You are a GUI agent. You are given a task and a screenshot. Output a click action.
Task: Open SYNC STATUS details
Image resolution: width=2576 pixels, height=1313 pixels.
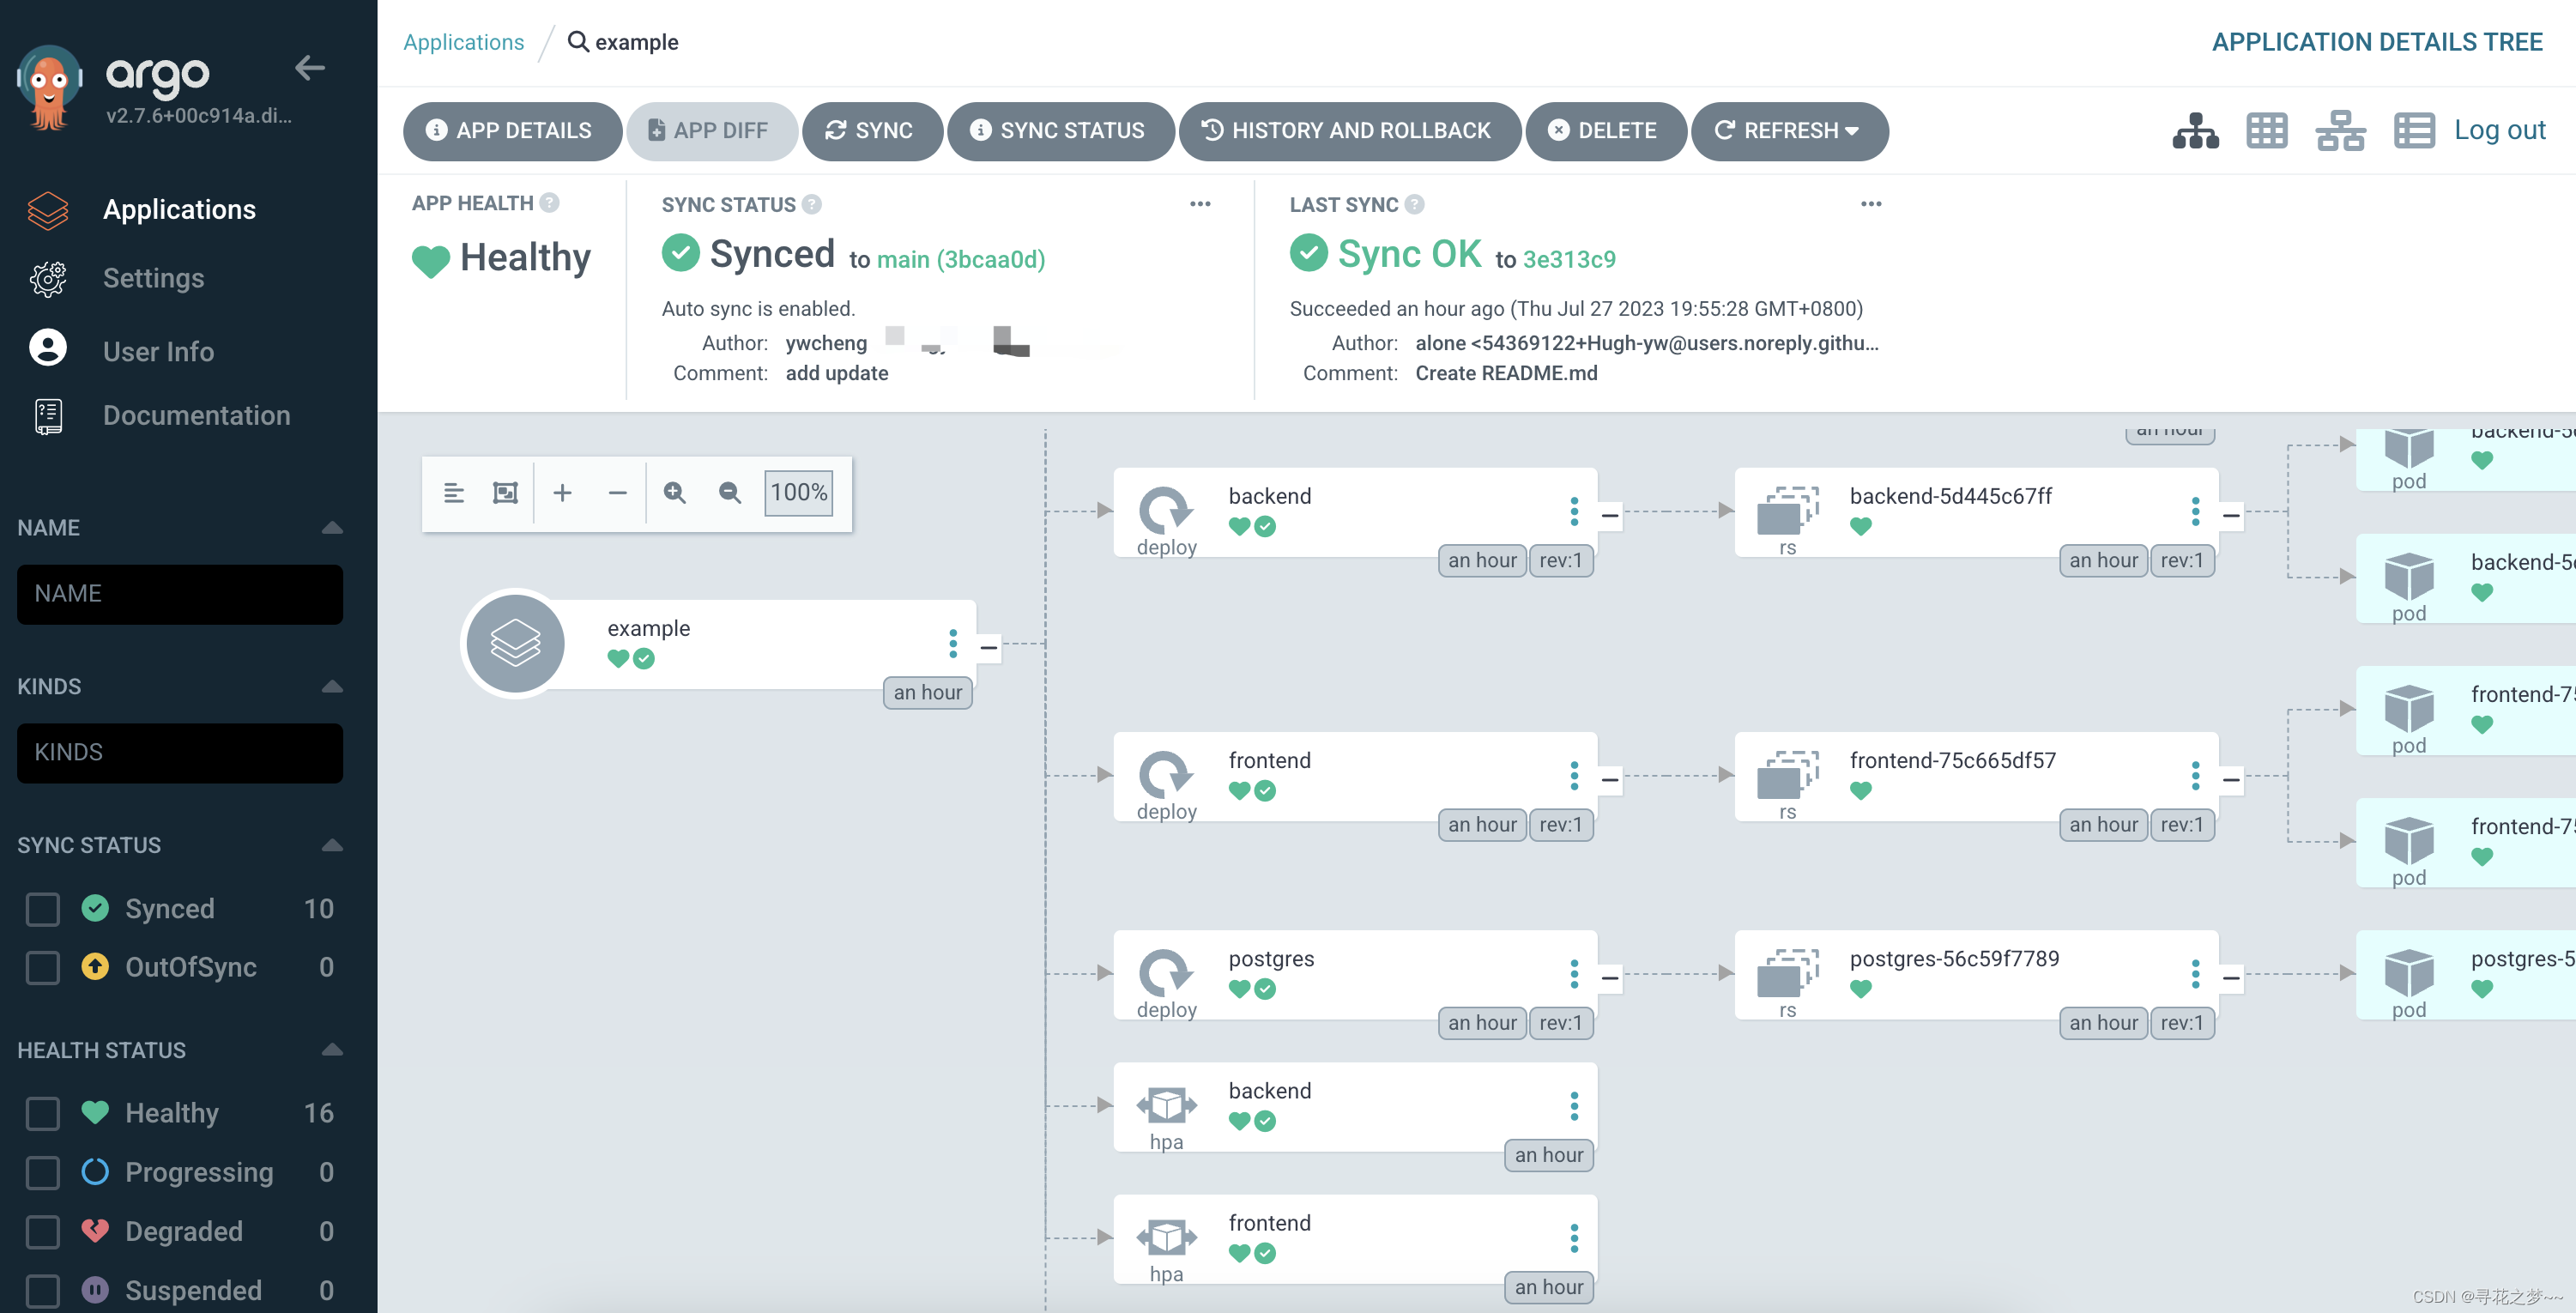click(x=1060, y=131)
